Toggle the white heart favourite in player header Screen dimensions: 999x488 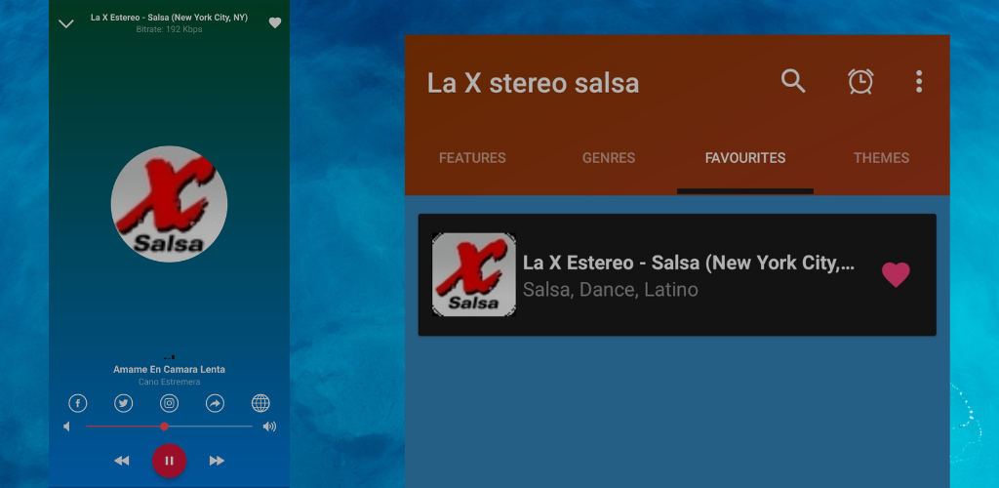(x=274, y=22)
